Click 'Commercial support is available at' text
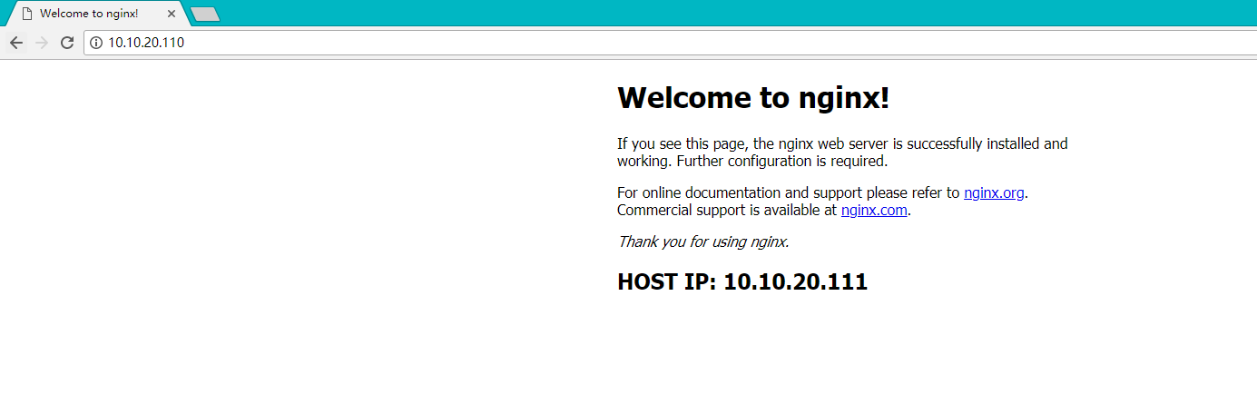Viewport: 1257px width, 414px height. point(727,210)
